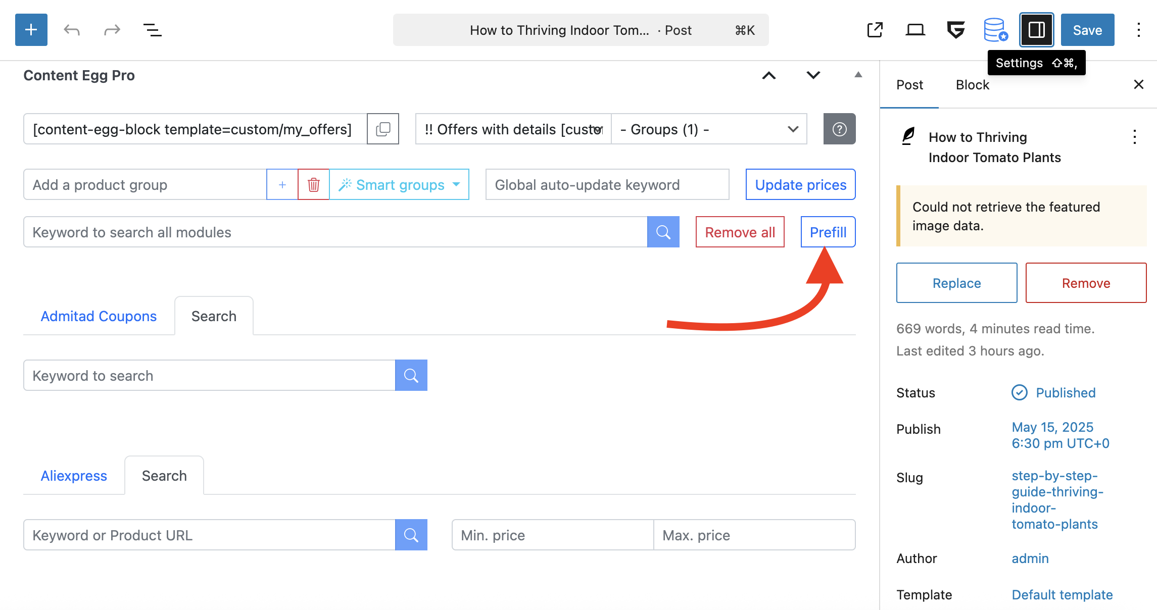Screen dimensions: 1157x610
Task: Click the Update prices button
Action: [x=800, y=185]
